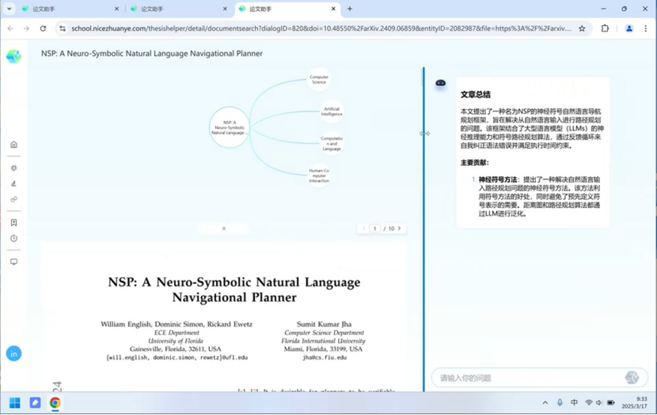The height and width of the screenshot is (415, 657).
Task: Switch to the second 论文助手 tab
Action: [178, 9]
